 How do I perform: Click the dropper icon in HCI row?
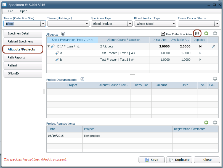click(213, 46)
